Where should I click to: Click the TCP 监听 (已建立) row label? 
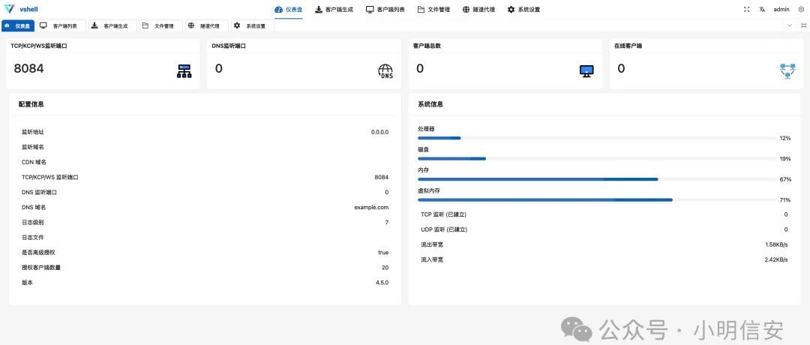pos(444,214)
